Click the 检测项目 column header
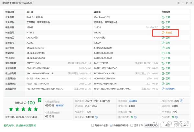 [x=10, y=12]
